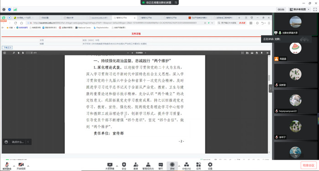Turn on the camera (开启视频)

[x=21, y=166]
